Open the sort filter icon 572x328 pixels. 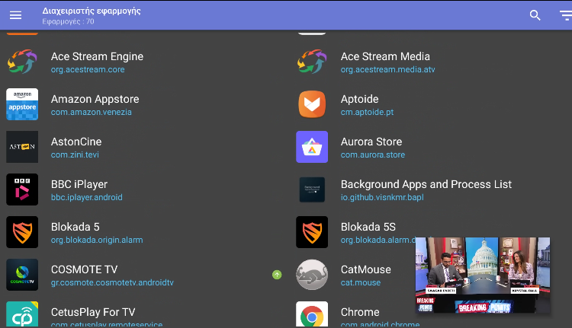(566, 15)
